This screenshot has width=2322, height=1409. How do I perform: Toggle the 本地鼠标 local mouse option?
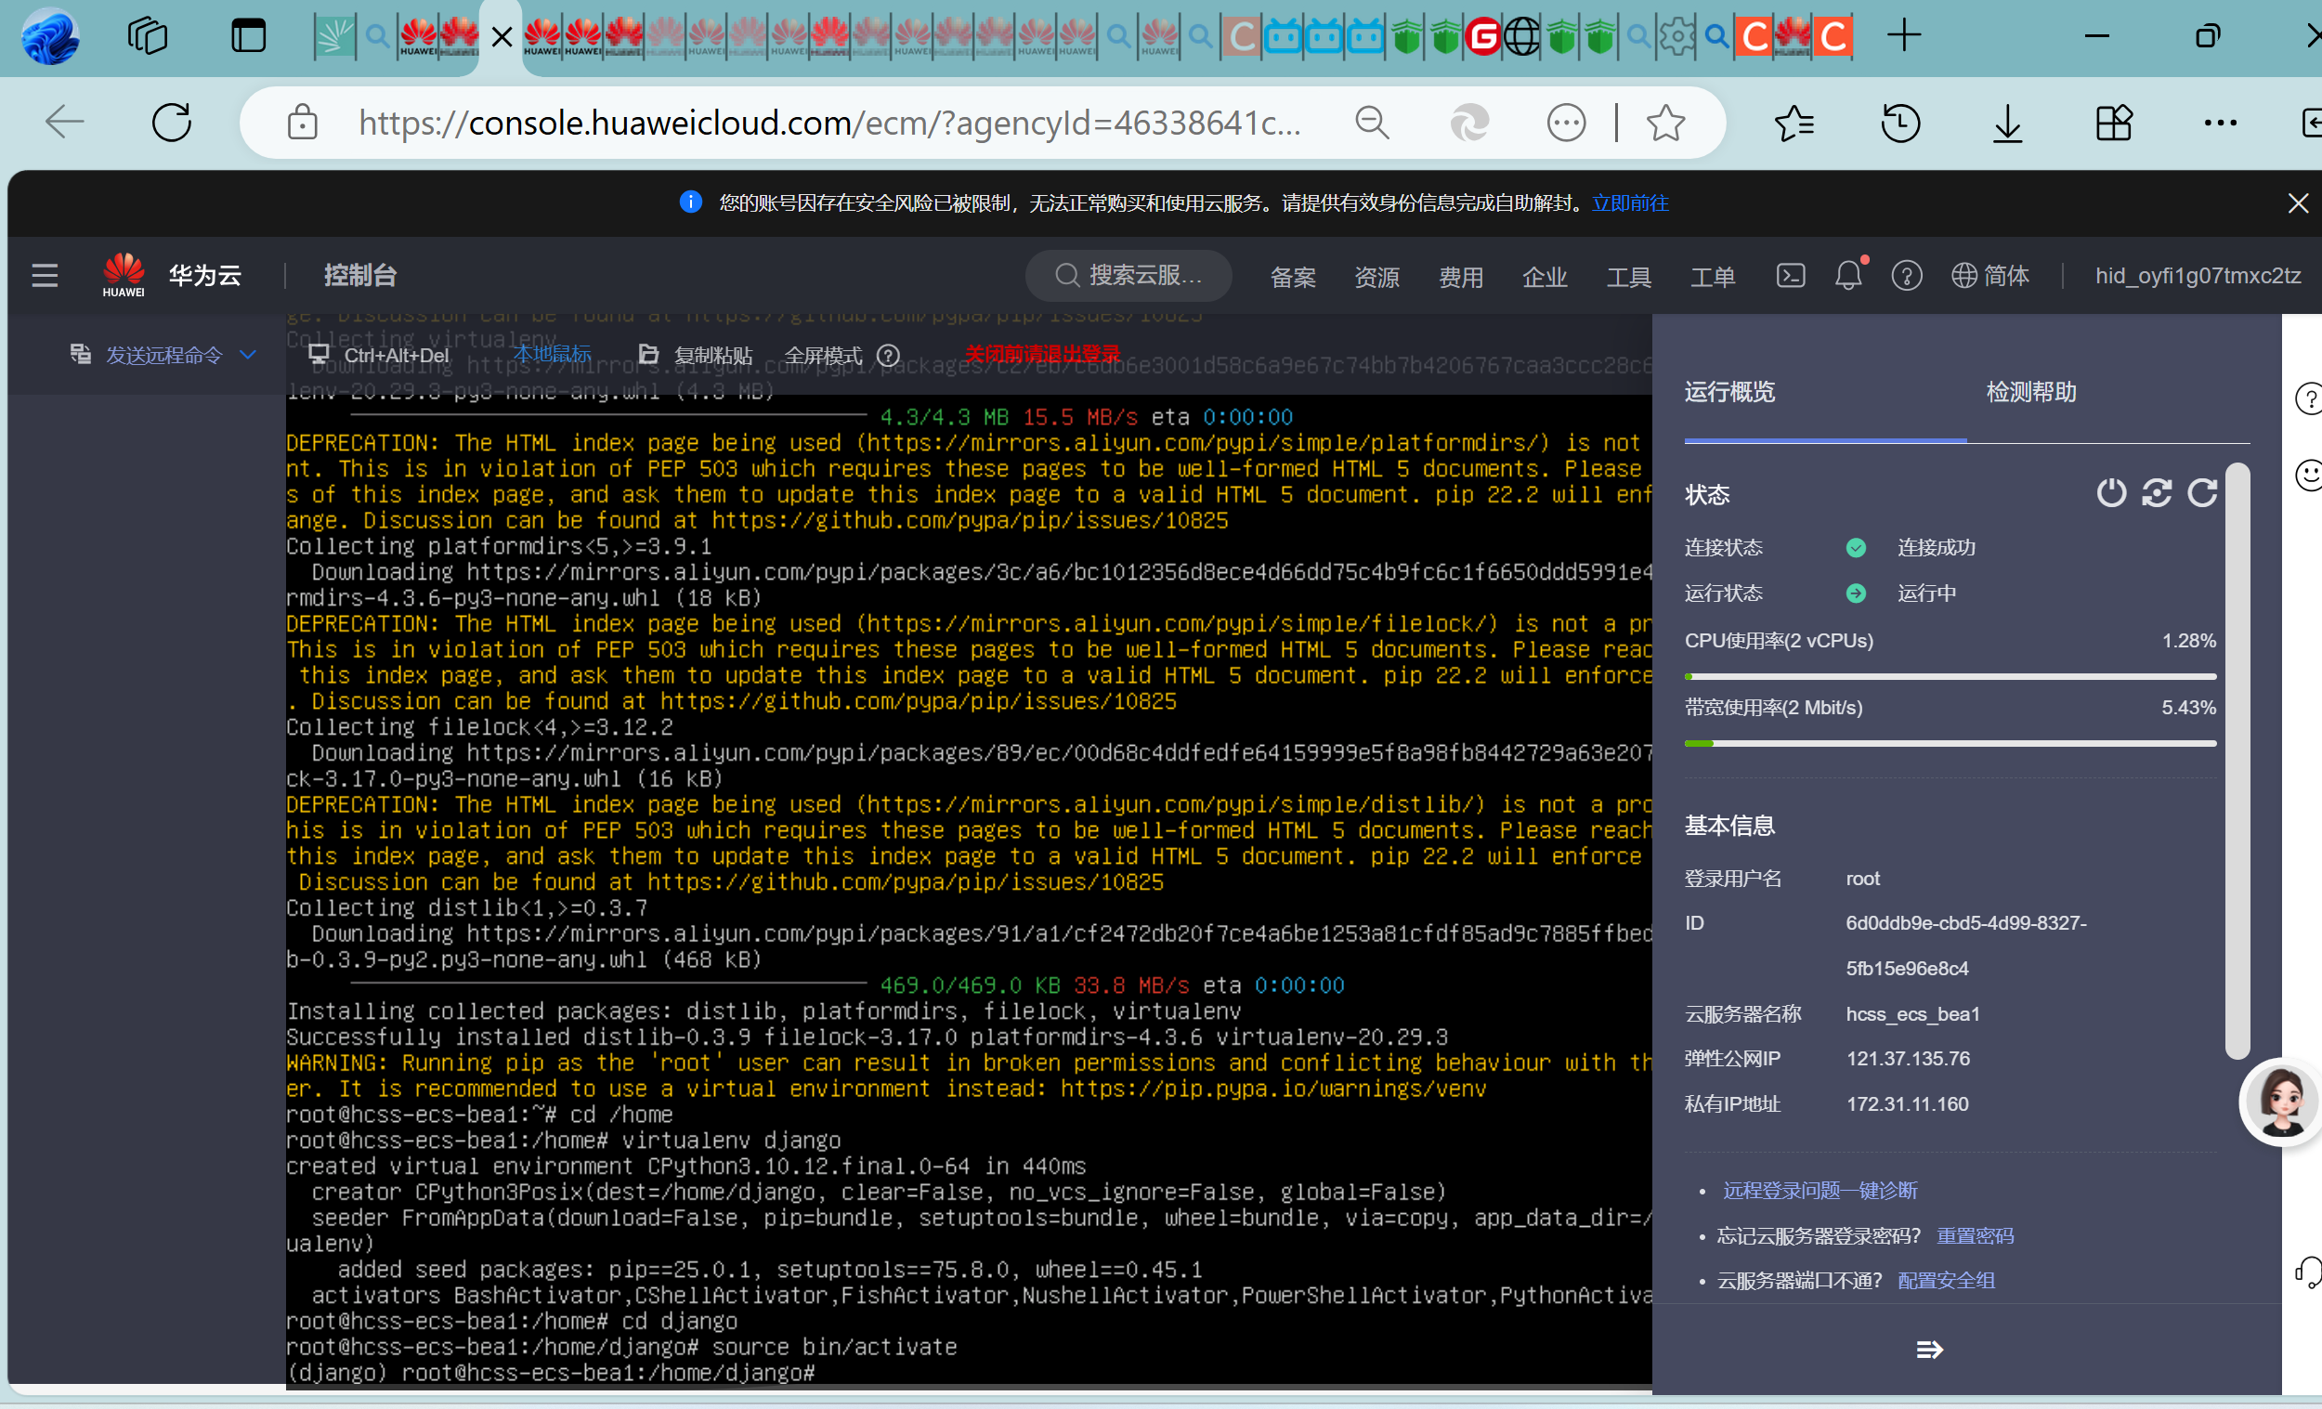pyautogui.click(x=552, y=355)
